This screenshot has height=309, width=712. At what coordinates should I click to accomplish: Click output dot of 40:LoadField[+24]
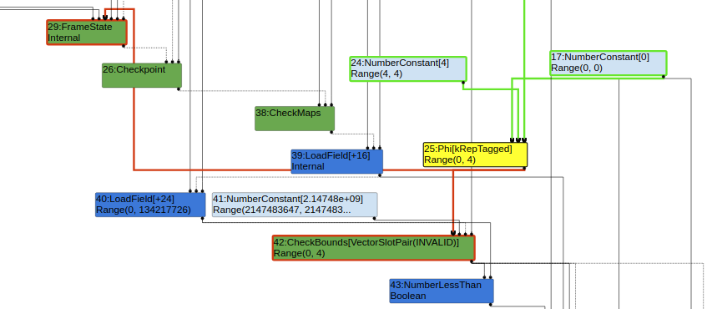click(x=202, y=219)
